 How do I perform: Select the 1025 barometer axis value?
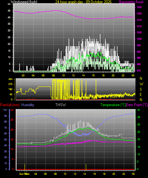click(x=139, y=7)
